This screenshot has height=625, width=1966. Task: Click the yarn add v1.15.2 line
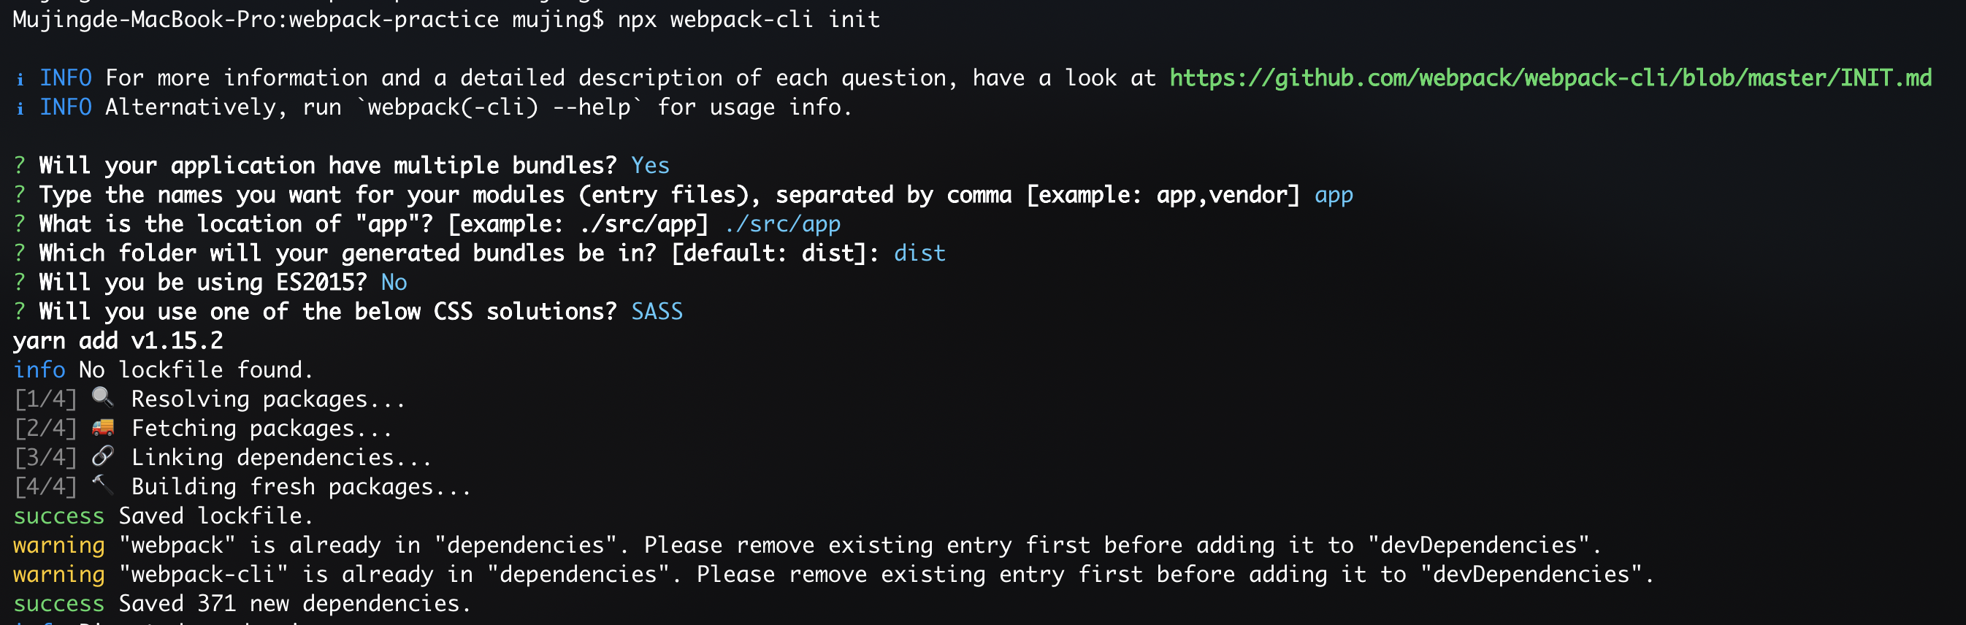[x=118, y=340]
